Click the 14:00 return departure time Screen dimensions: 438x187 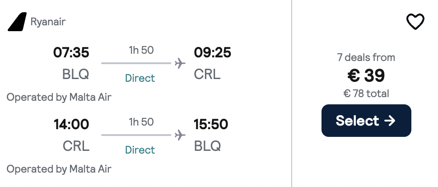71,124
